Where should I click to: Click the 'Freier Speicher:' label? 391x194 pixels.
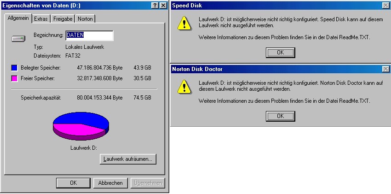[38, 78]
